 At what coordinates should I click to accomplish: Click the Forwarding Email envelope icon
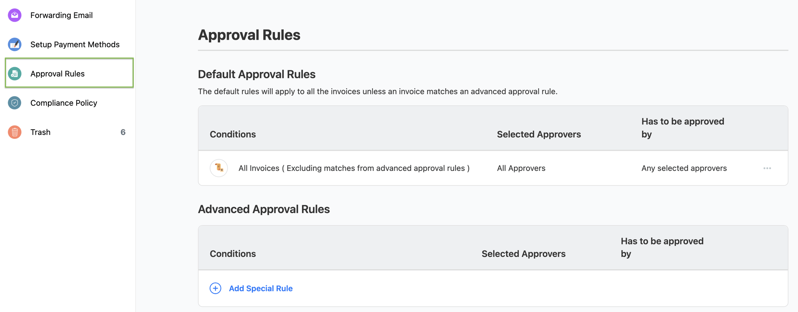pos(14,15)
